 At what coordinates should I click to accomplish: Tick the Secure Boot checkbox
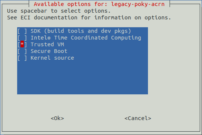click(x=22, y=51)
